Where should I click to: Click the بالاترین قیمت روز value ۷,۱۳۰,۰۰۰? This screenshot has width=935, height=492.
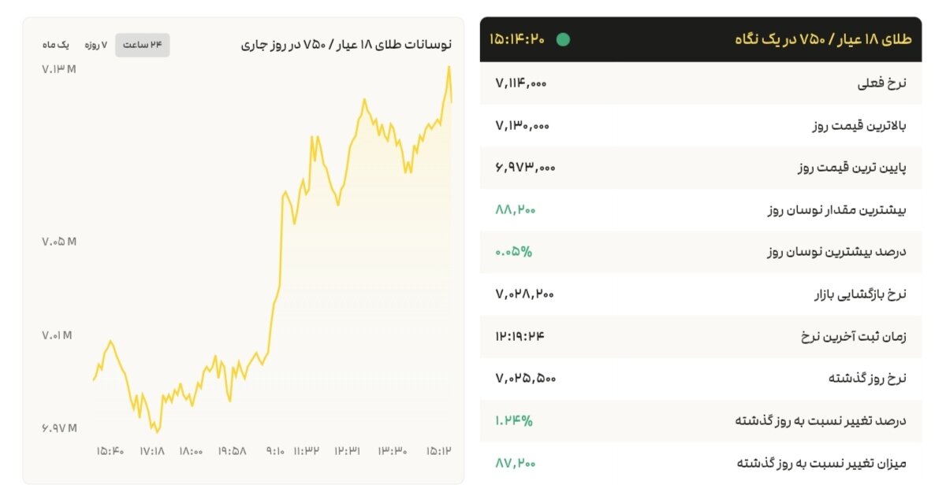click(521, 124)
